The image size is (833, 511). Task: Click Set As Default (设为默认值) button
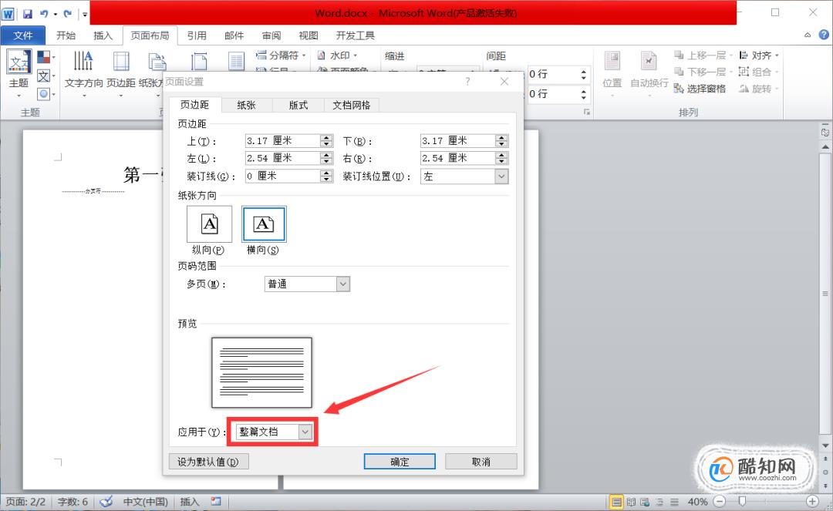click(x=208, y=462)
